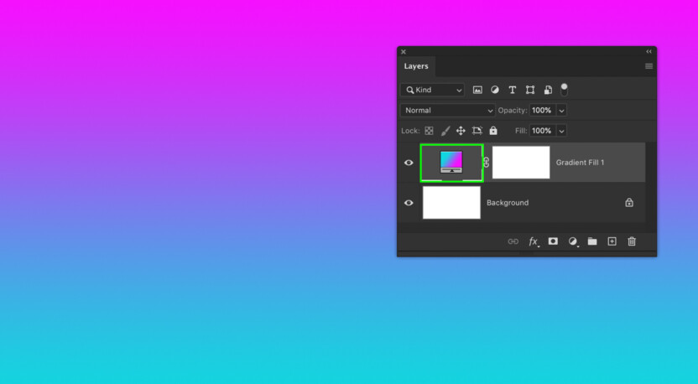The image size is (698, 384).
Task: Add a layer mask
Action: pos(553,241)
